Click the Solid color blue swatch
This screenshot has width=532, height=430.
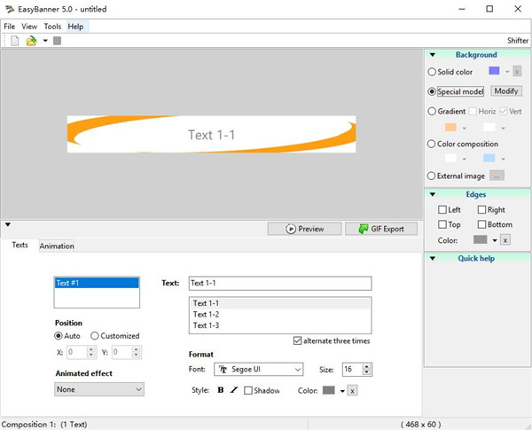point(494,71)
